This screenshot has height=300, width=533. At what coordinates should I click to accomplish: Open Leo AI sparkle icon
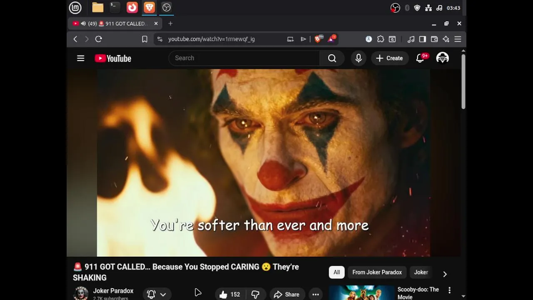click(x=446, y=39)
